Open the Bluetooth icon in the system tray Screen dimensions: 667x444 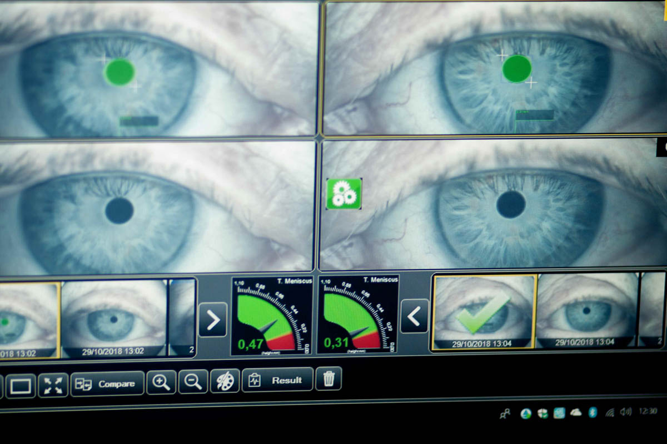593,412
